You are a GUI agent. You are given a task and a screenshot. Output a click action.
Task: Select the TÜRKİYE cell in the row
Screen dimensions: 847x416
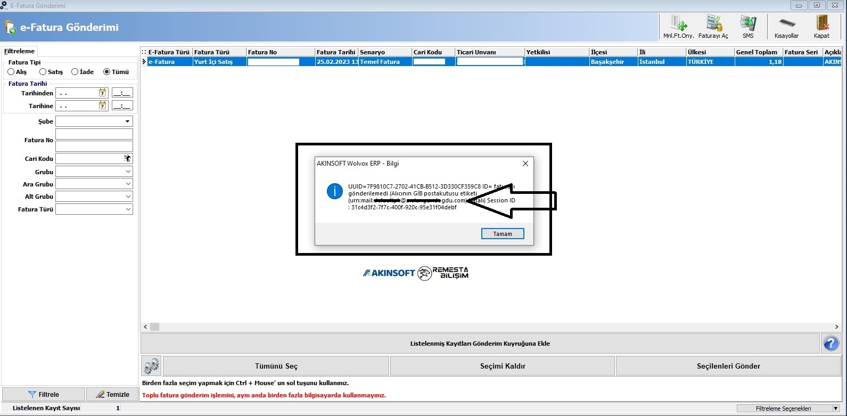click(x=710, y=62)
